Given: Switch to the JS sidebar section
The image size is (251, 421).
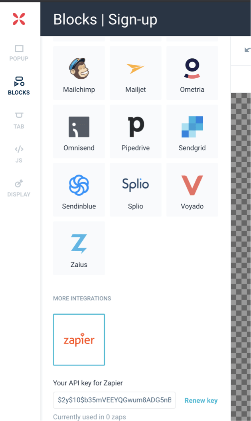Looking at the screenshot, I should click(x=19, y=155).
